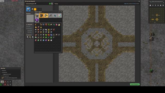The height and width of the screenshot is (93, 165).
Task: Click the third tile under Components
Action: coord(33,37)
